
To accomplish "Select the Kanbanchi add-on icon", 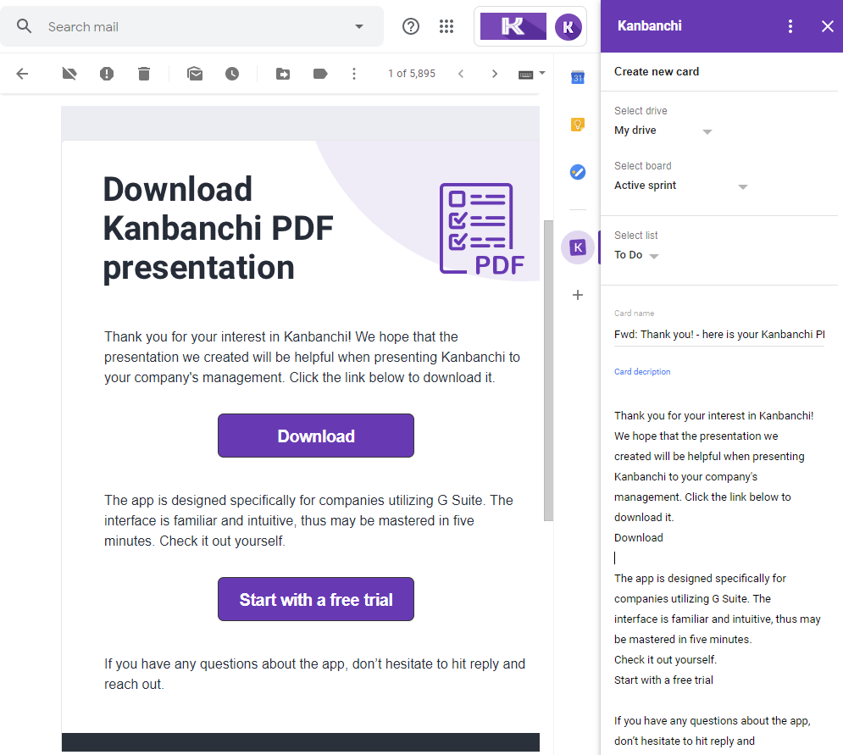I will coord(578,247).
